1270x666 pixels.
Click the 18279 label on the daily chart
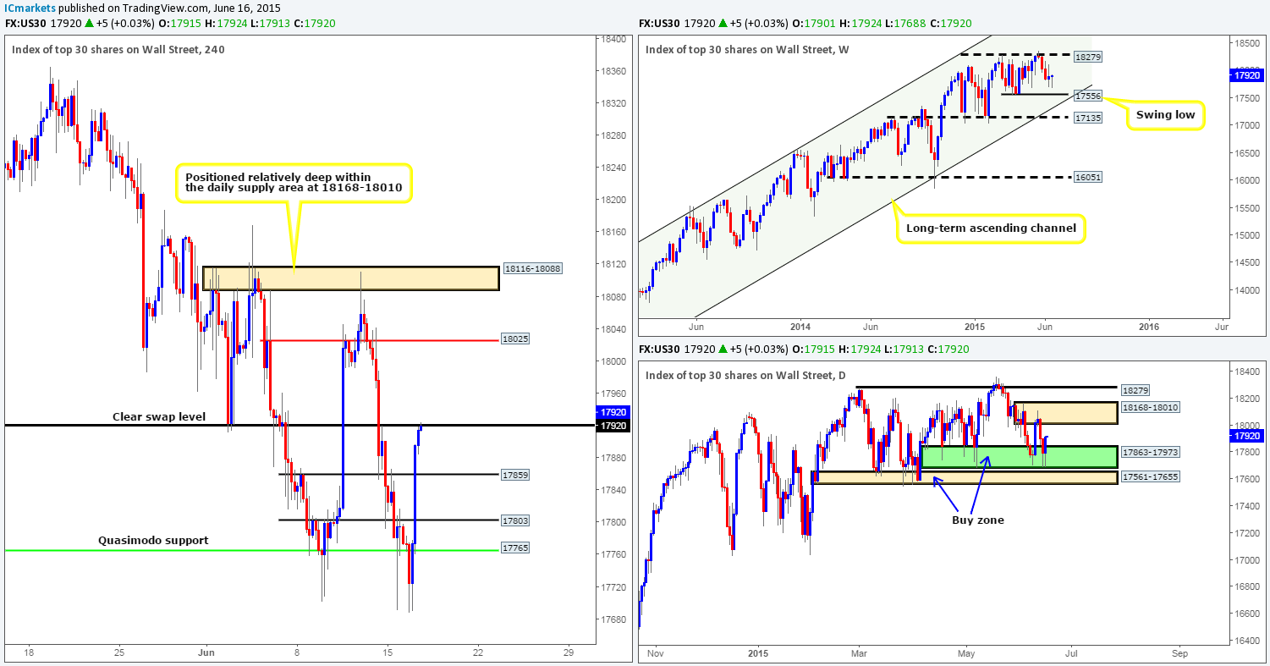(1134, 392)
